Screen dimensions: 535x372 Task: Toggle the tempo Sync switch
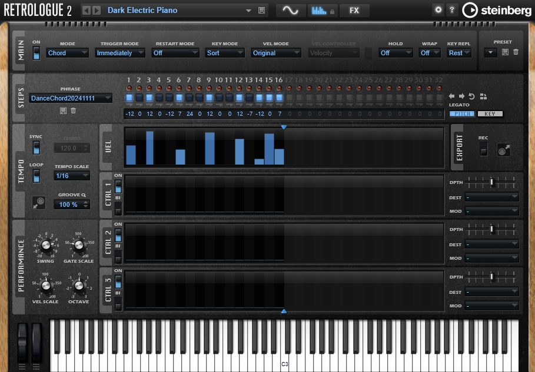click(x=36, y=147)
